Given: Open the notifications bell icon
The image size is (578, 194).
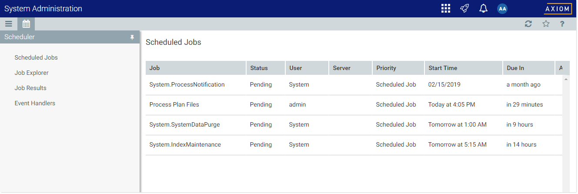Looking at the screenshot, I should point(483,9).
